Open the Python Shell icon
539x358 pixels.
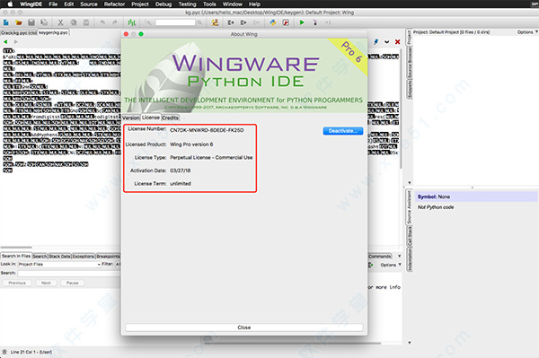(273, 22)
